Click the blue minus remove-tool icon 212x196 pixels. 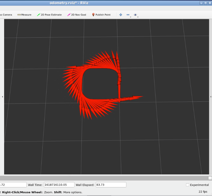coord(128,15)
